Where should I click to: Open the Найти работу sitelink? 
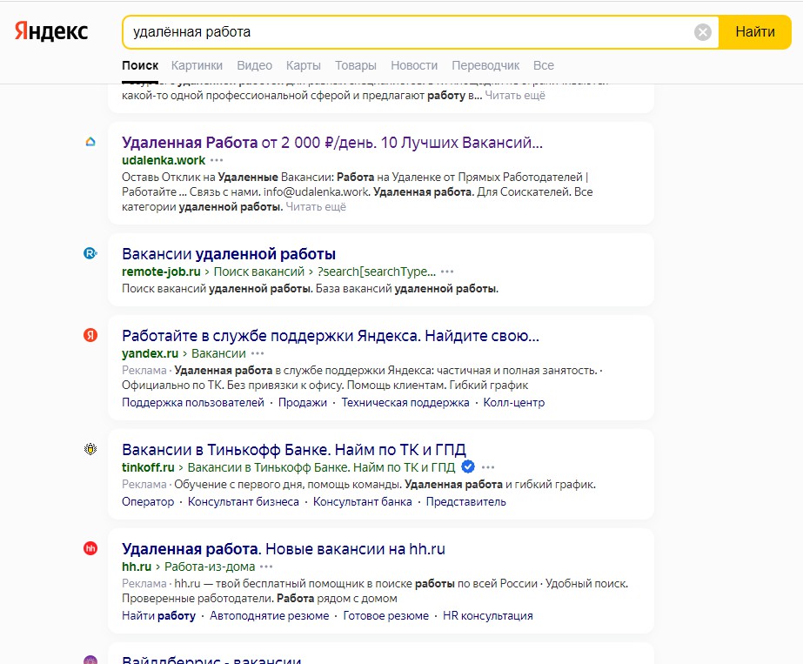pos(158,616)
